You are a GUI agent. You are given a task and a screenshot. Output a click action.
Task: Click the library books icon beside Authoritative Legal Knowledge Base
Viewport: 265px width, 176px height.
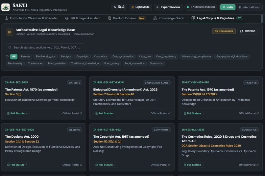pyautogui.click(x=10, y=32)
